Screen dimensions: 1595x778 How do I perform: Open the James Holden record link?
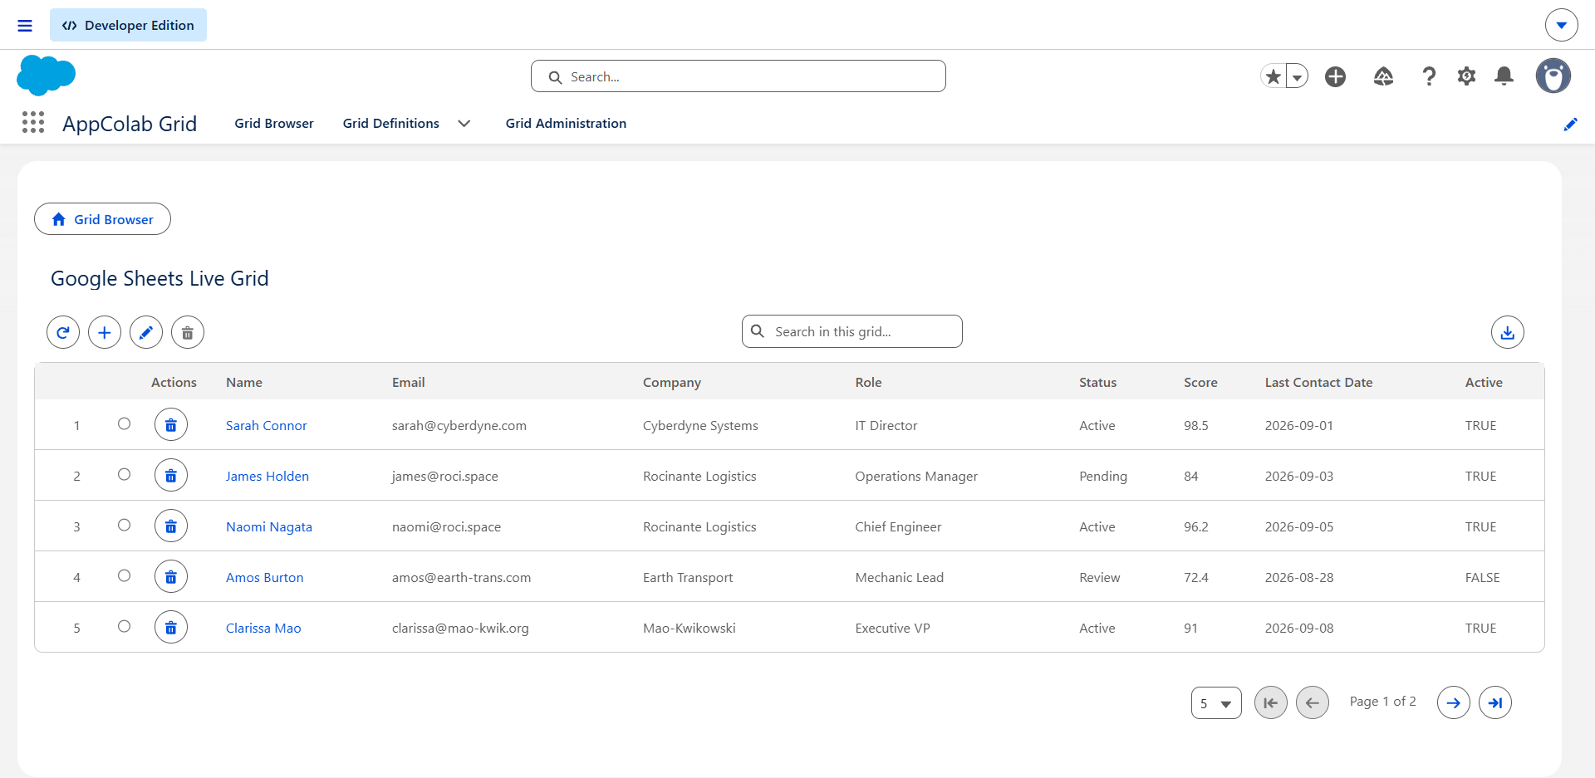coord(267,476)
